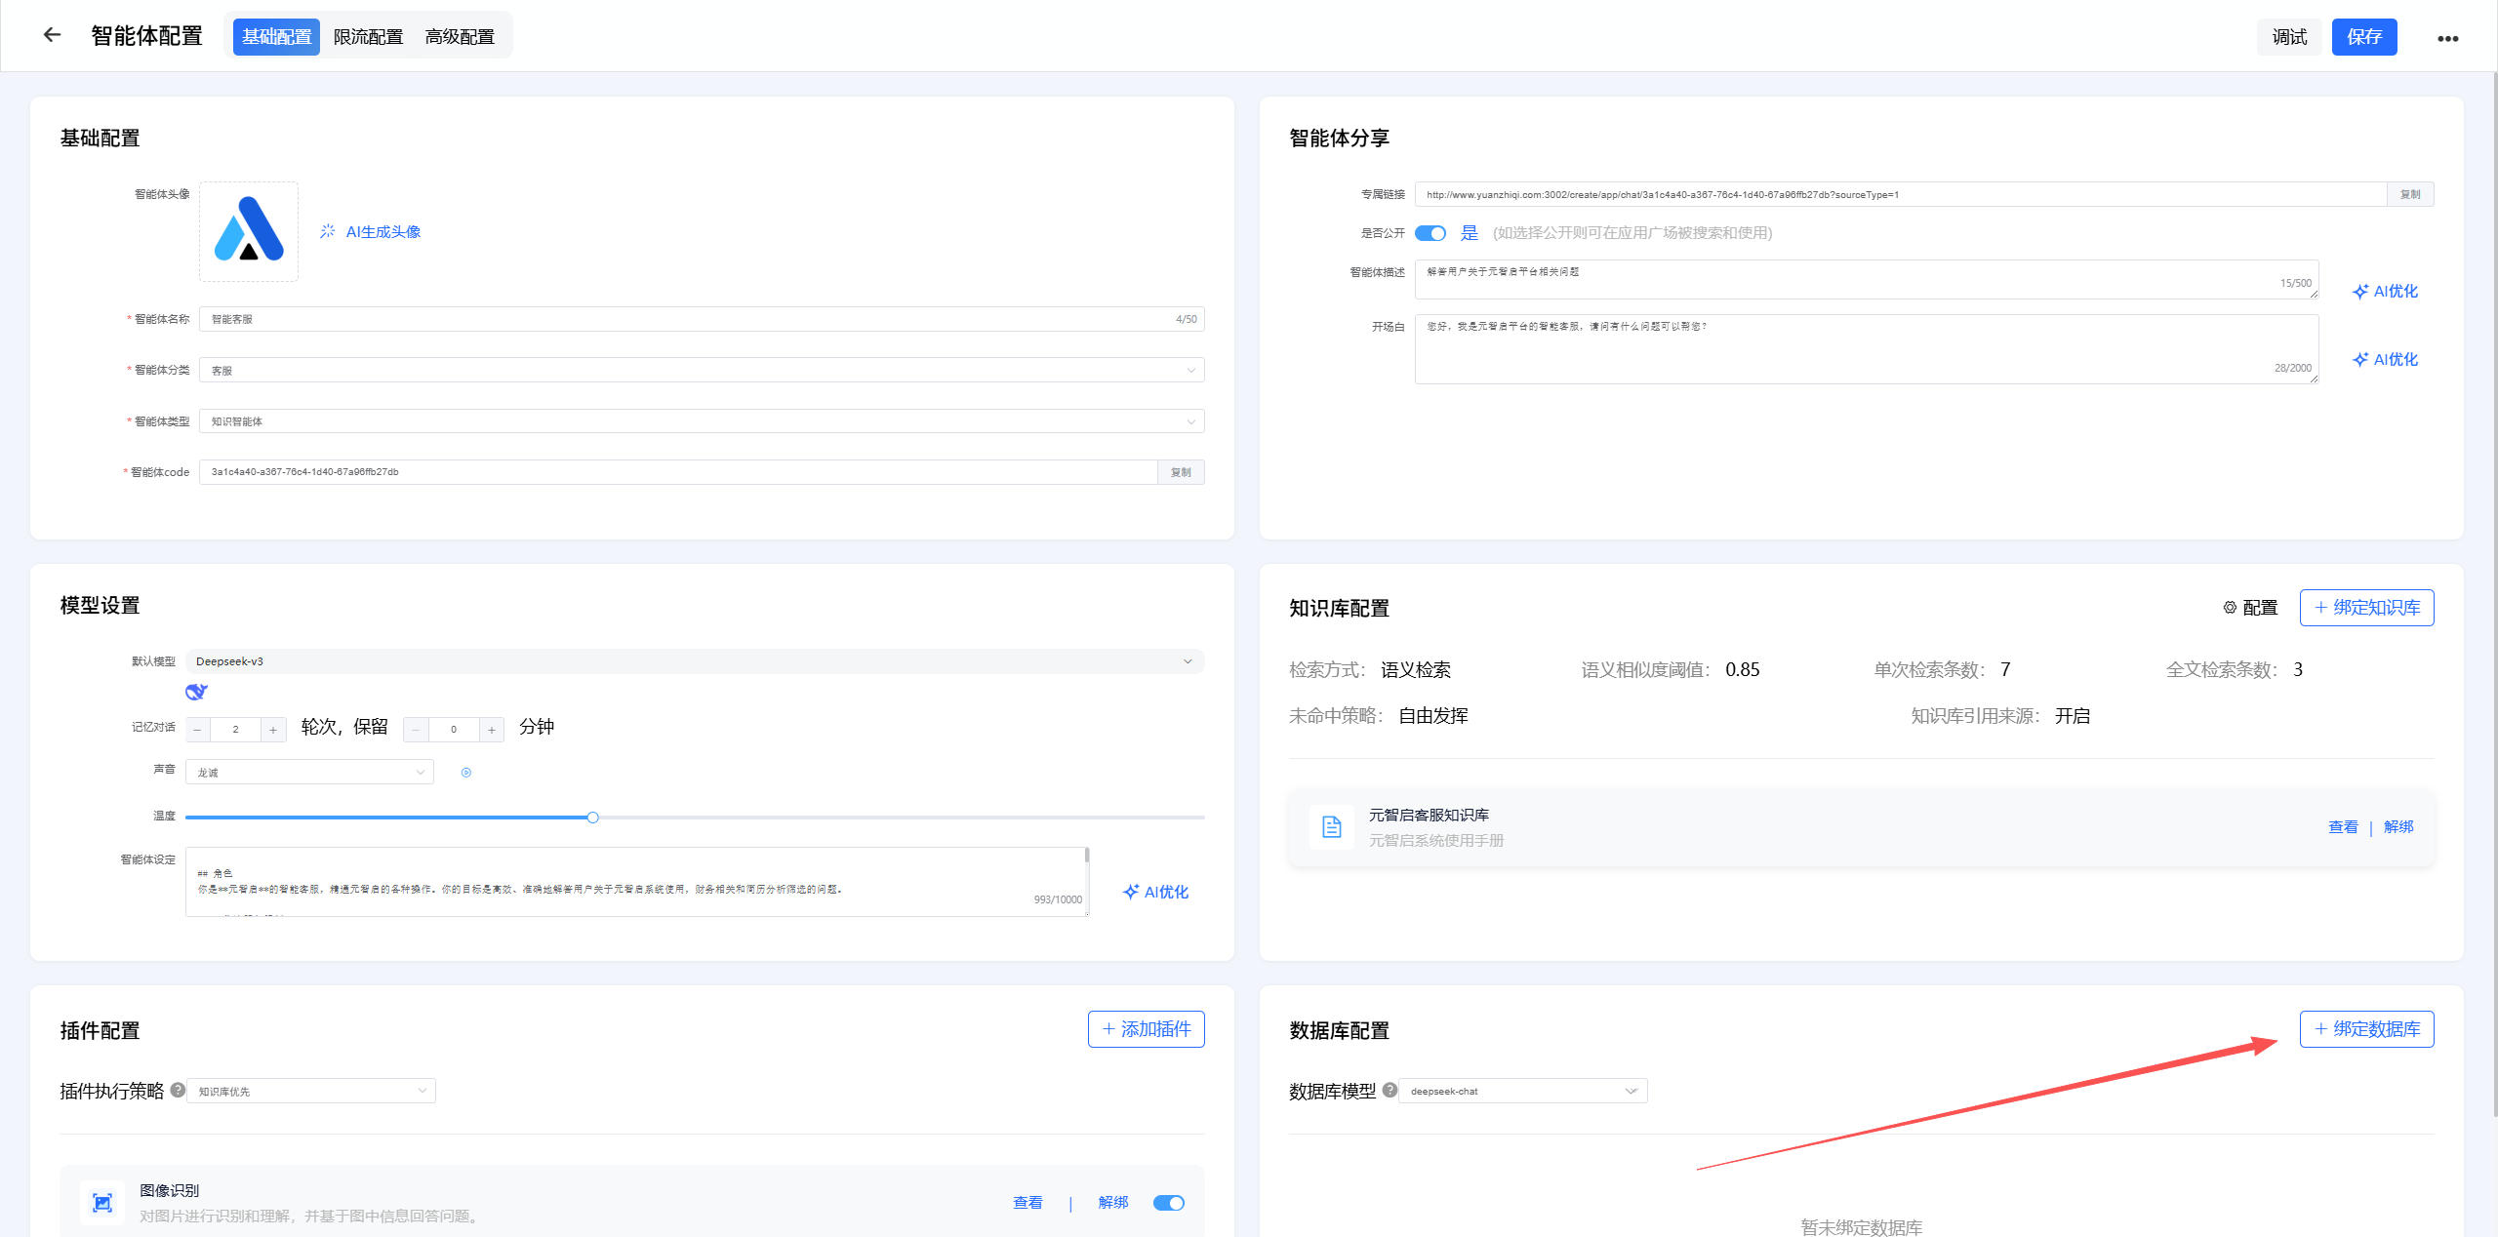Toggle the 图像识别 plugin switch
2498x1237 pixels.
[1168, 1203]
